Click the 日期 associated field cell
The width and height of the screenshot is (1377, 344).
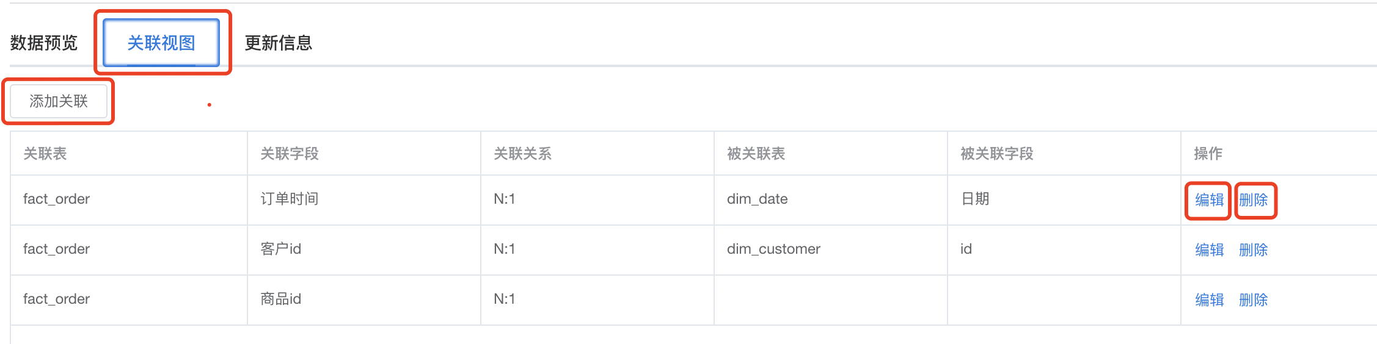click(1064, 199)
